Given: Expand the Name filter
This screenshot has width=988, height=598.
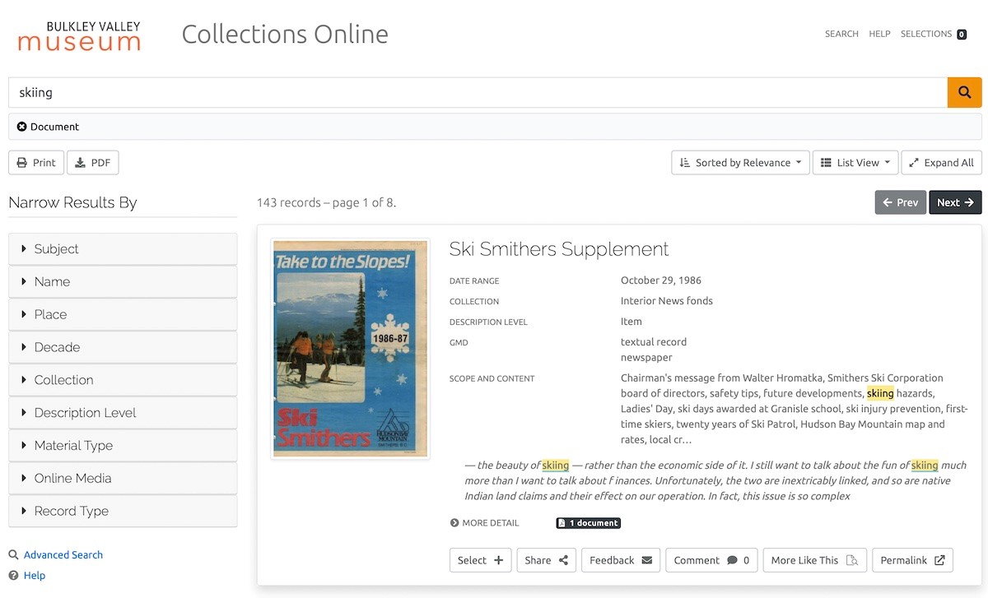Looking at the screenshot, I should click(x=123, y=281).
